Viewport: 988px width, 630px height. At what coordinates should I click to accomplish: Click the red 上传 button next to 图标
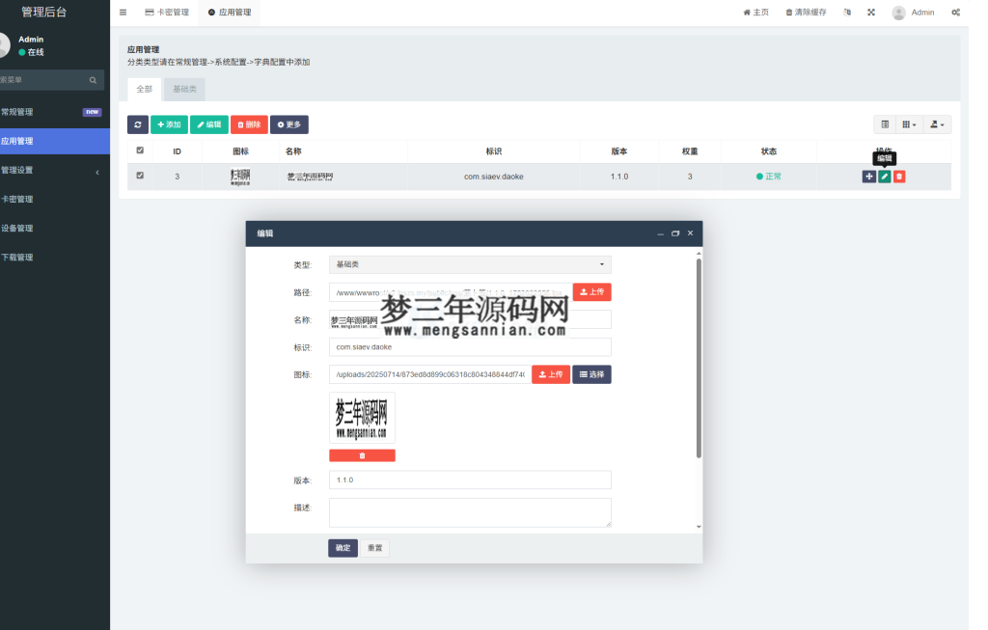550,373
